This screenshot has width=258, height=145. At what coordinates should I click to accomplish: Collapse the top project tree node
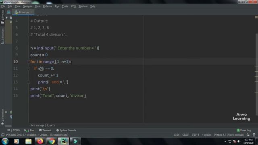7,18
